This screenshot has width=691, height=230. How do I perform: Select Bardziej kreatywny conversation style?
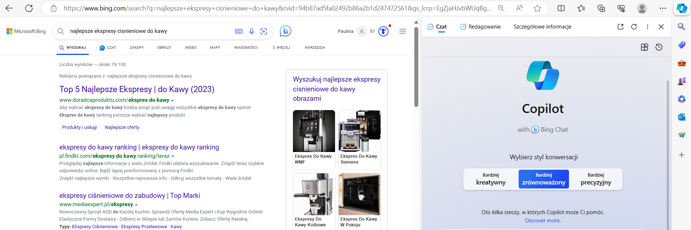pyautogui.click(x=491, y=179)
